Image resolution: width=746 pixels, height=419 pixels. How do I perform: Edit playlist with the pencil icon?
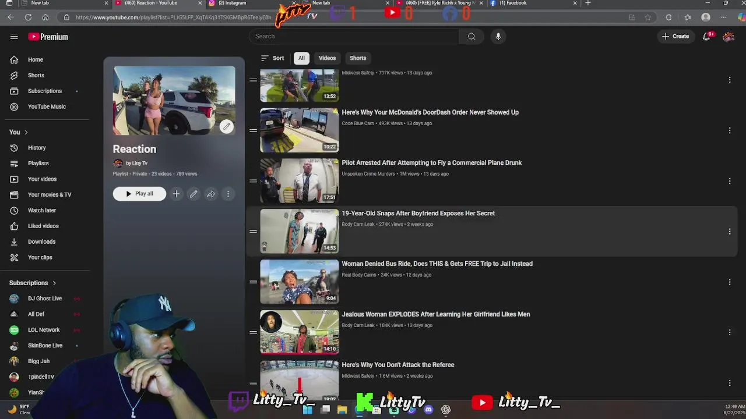193,194
